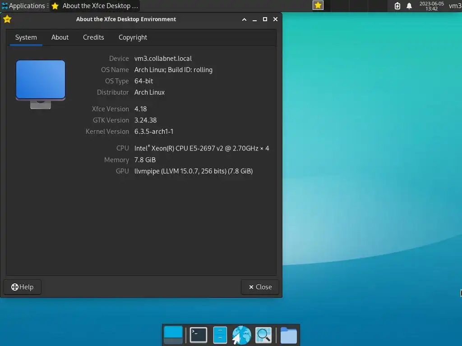Image resolution: width=462 pixels, height=346 pixels.
Task: Select the GTK Version value 3.24.38
Action: coord(146,120)
